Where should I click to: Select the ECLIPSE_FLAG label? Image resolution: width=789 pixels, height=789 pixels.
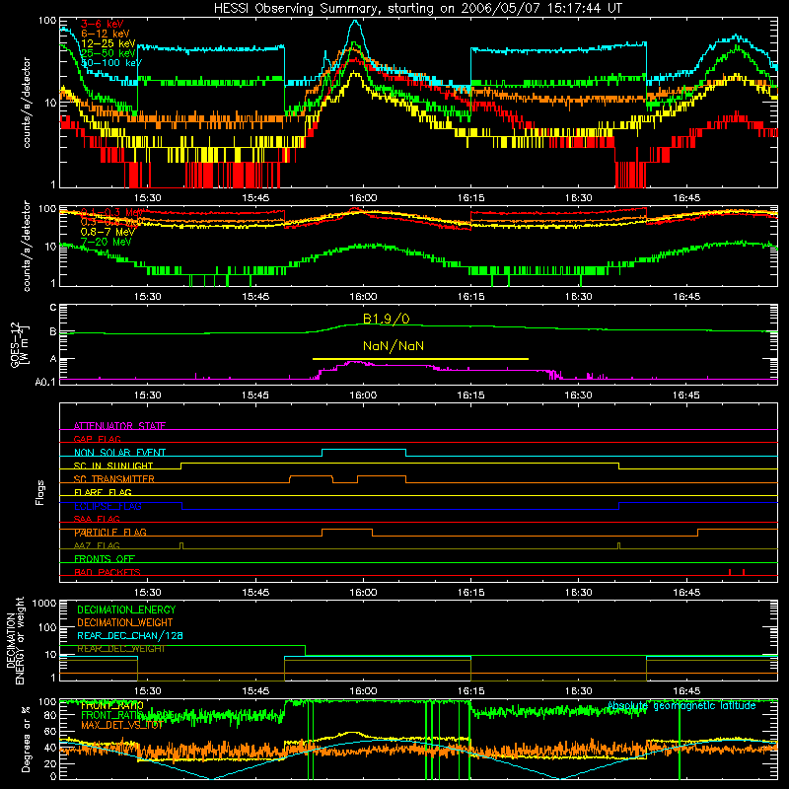pyautogui.click(x=108, y=506)
